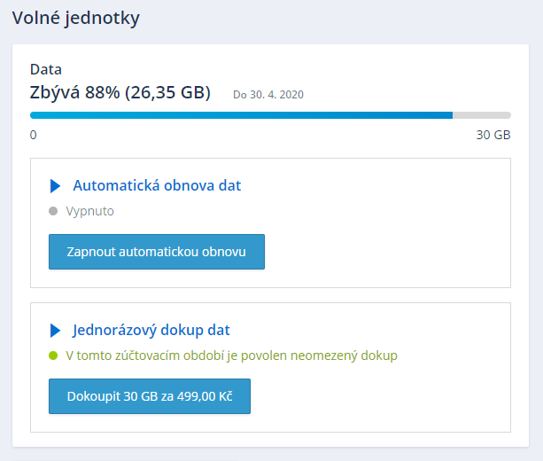Image resolution: width=543 pixels, height=461 pixels.
Task: Open the Jednorázový dokup dat heading link
Action: 151,331
